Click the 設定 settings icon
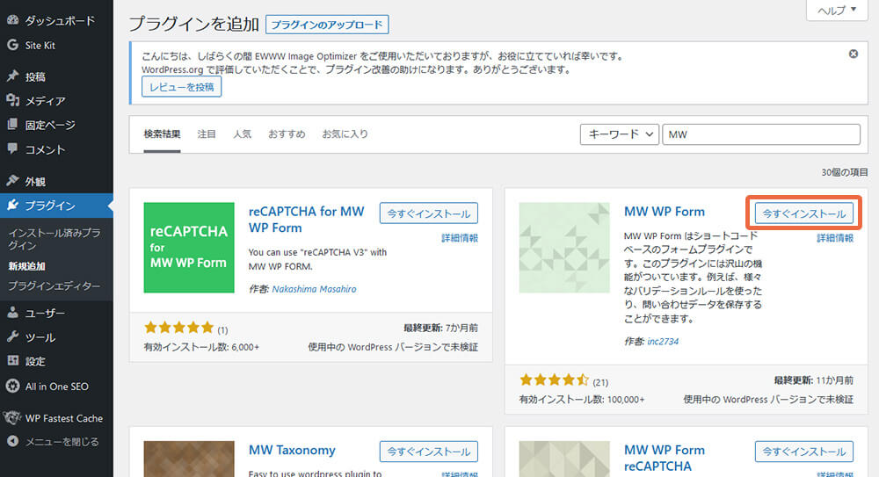Image resolution: width=879 pixels, height=477 pixels. click(12, 361)
